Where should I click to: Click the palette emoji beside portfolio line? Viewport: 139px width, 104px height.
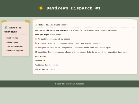click(36, 43)
